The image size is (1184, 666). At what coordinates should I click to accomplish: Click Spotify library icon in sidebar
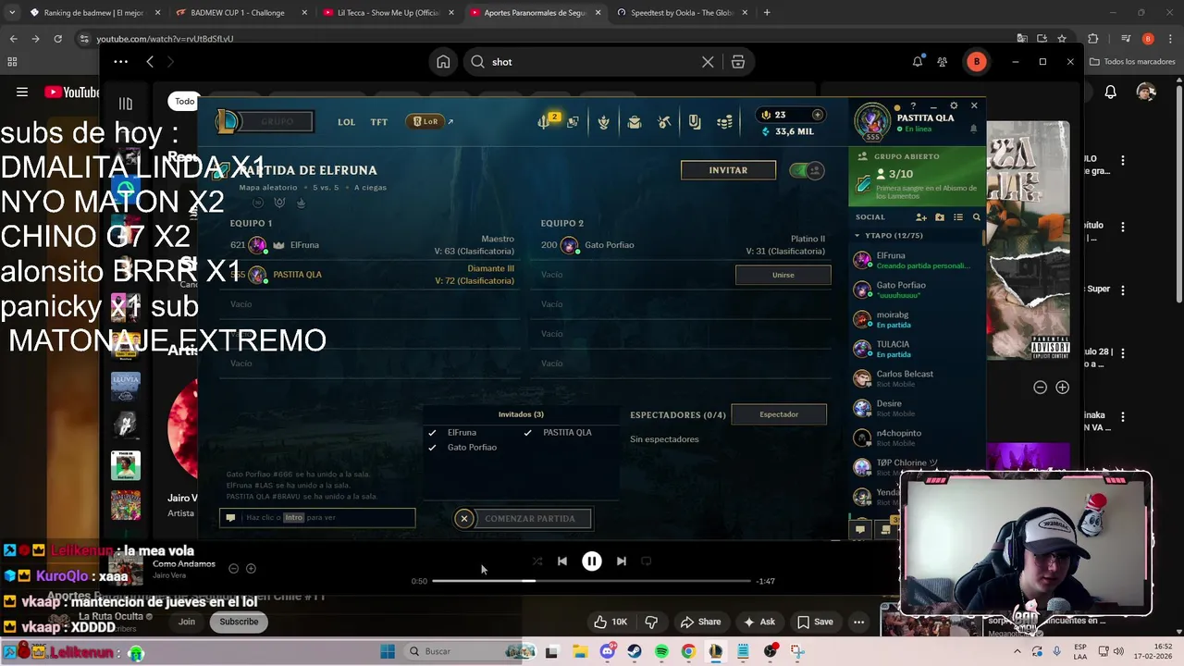126,104
